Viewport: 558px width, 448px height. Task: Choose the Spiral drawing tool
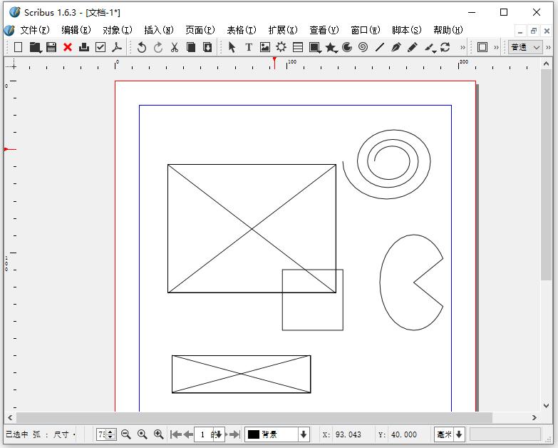[x=363, y=47]
